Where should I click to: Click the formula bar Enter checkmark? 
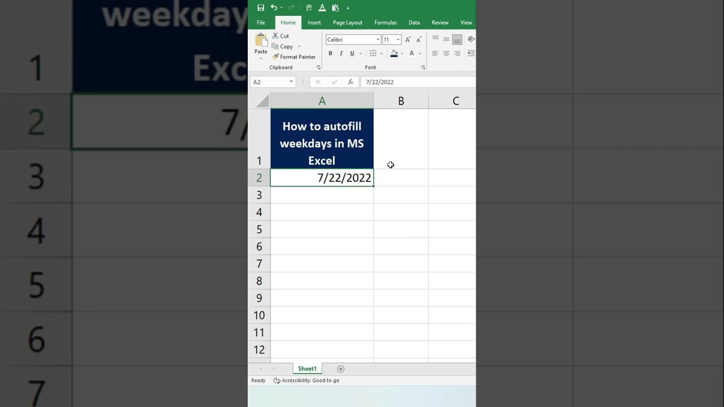coord(334,82)
